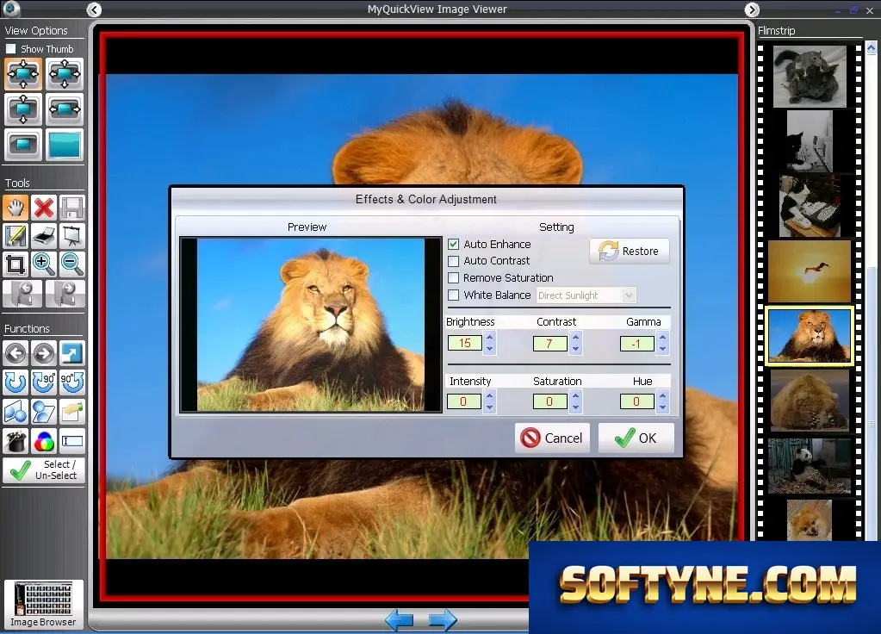Cancel the Effects & Color Adjustment dialog
881x634 pixels.
tap(552, 438)
